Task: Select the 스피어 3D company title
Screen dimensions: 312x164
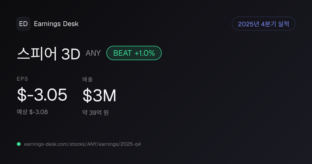Action: click(48, 54)
